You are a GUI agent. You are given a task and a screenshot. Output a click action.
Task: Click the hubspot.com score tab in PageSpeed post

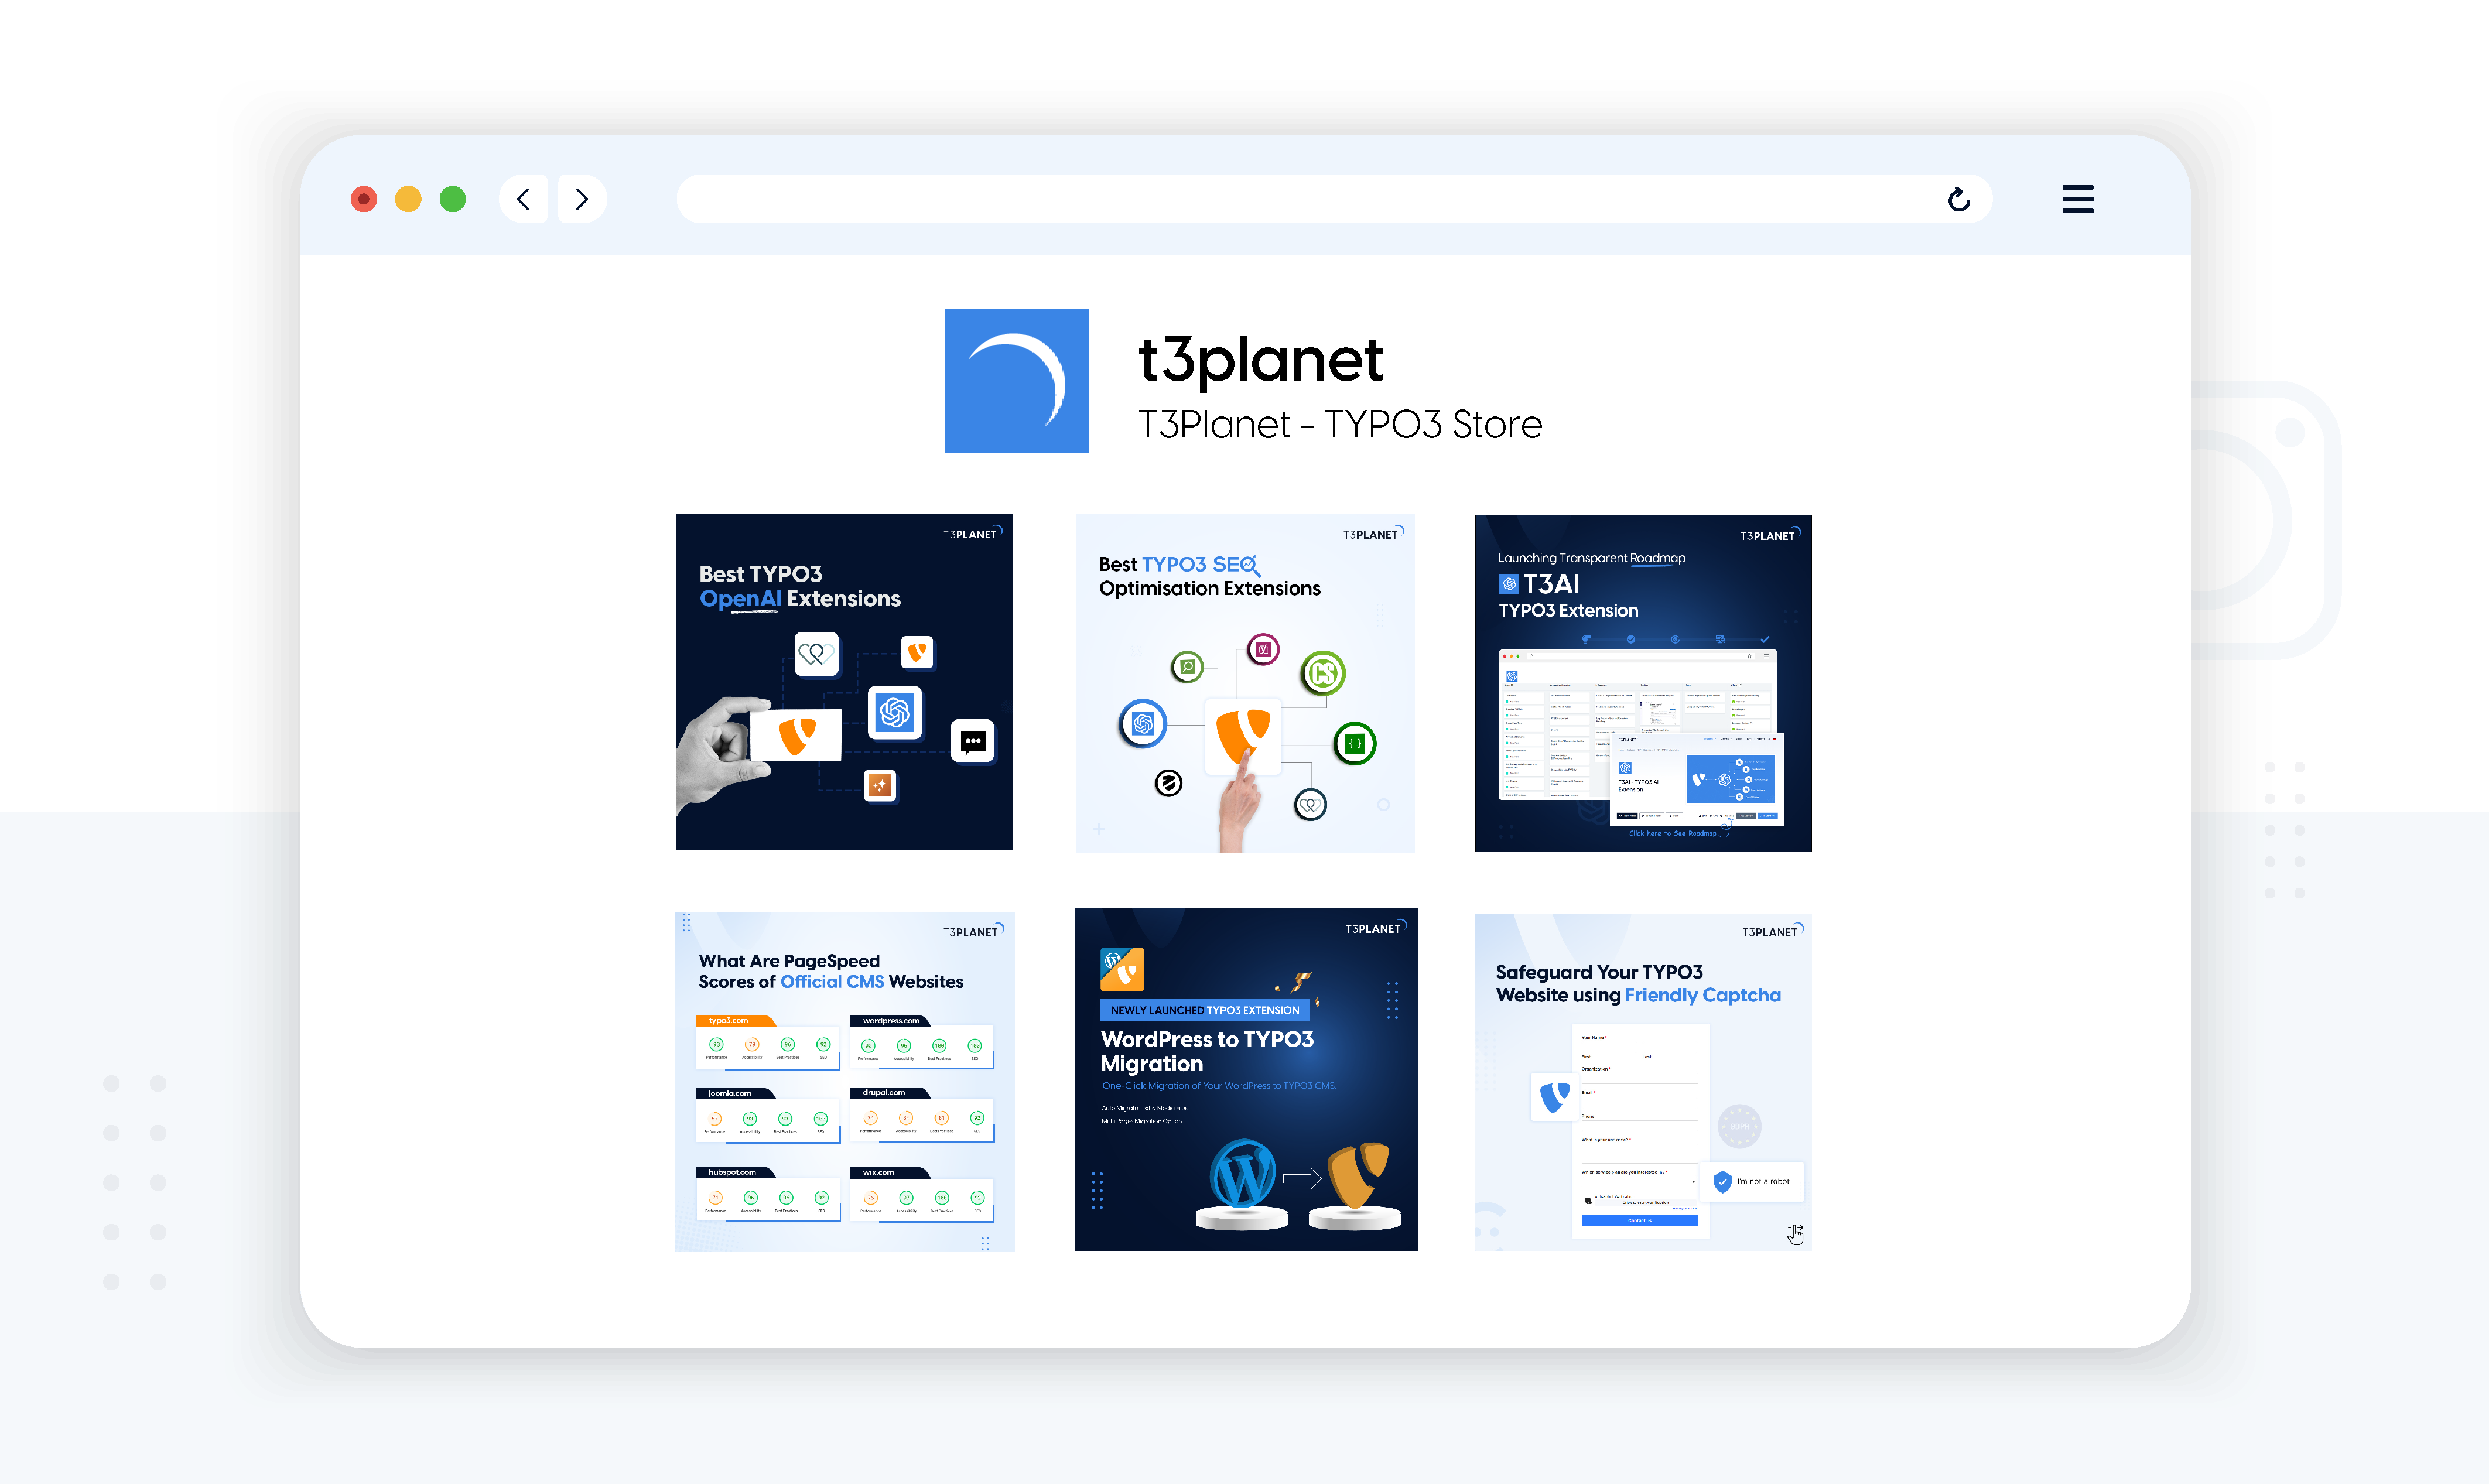[736, 1172]
